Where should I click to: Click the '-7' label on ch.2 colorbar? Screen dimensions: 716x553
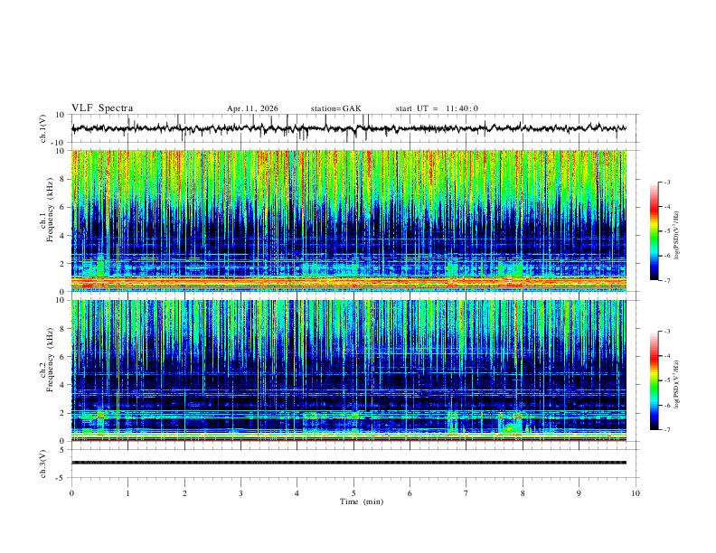tap(666, 430)
